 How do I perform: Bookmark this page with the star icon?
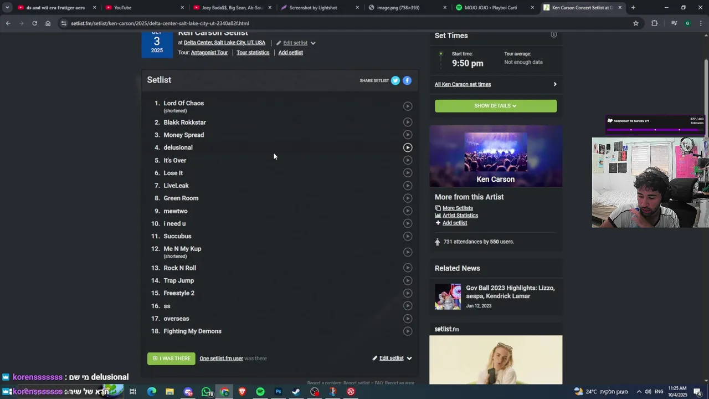[636, 23]
